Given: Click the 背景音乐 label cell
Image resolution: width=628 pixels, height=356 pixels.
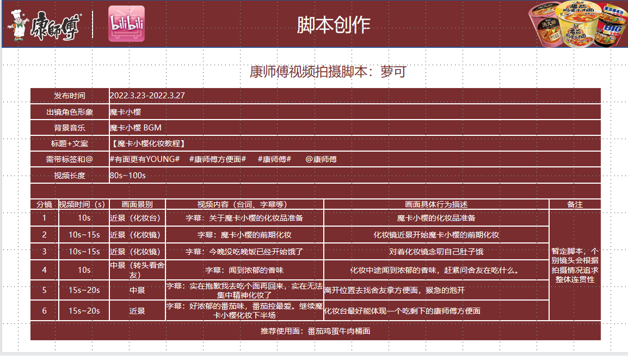Looking at the screenshot, I should pyautogui.click(x=70, y=128).
